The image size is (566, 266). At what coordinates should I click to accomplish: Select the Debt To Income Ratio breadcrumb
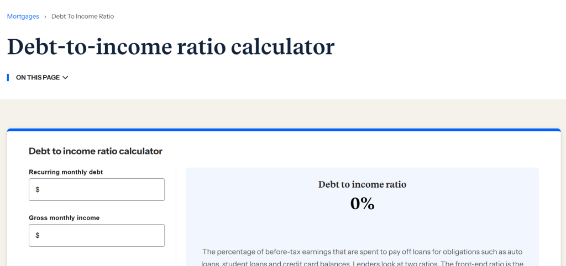(83, 16)
